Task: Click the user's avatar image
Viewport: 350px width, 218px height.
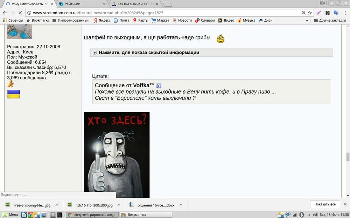Action: pyautogui.click(x=19, y=32)
